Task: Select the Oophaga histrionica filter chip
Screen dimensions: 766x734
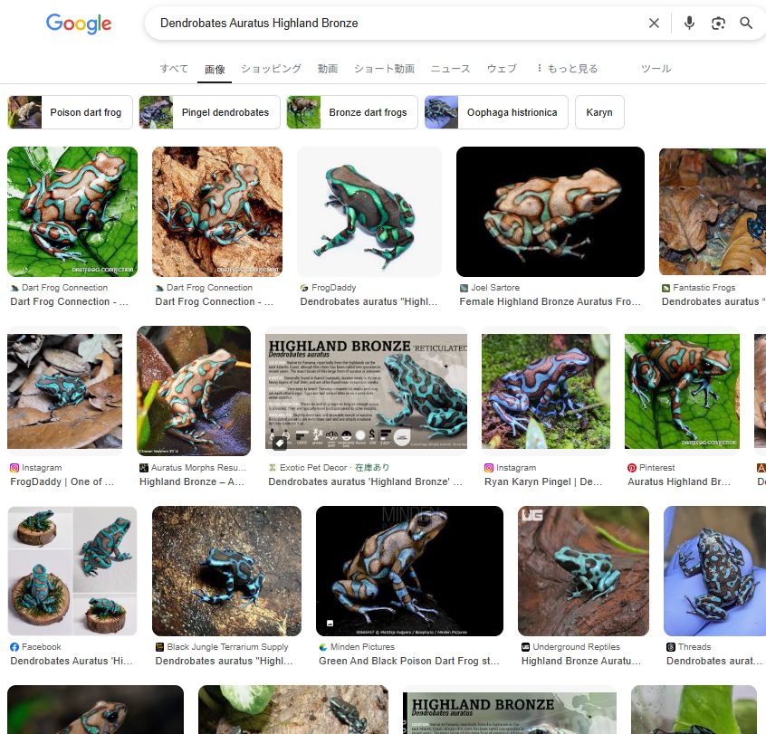Action: click(496, 112)
